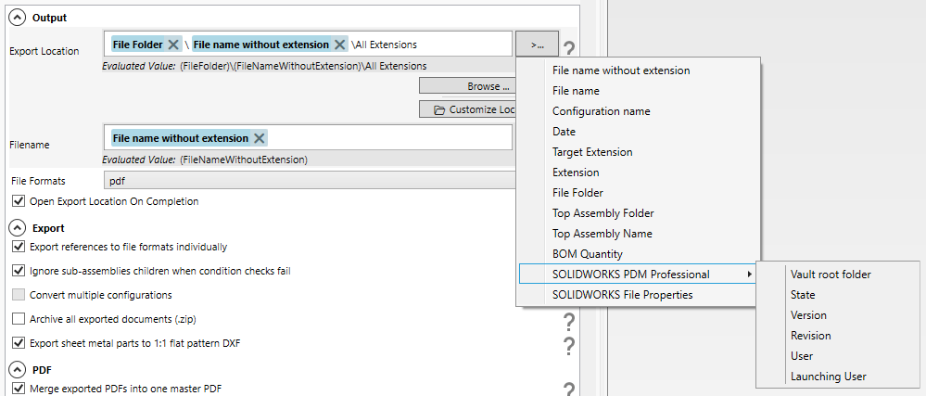Open help beside Archive all exported documents
Viewport: 926px width, 396px height.
[x=569, y=322]
